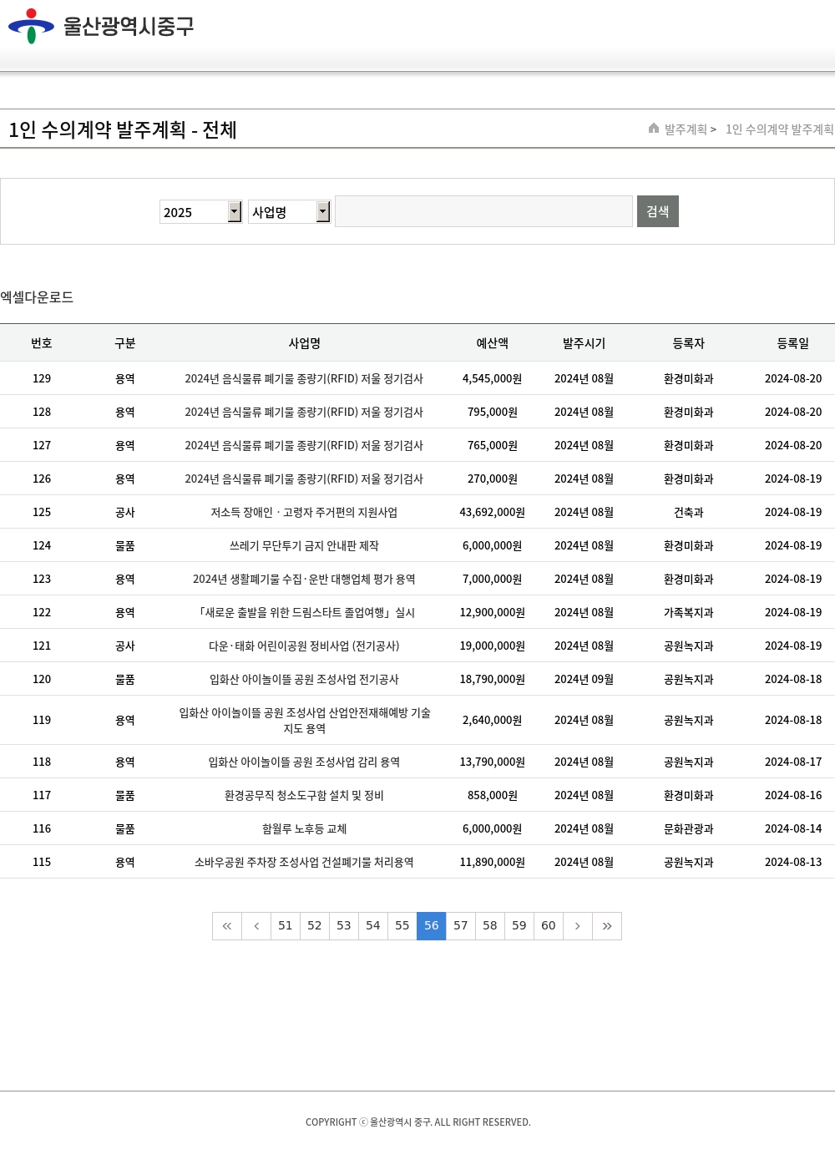Open the 2025 year dropdown
The height and width of the screenshot is (1175, 835).
200,212
